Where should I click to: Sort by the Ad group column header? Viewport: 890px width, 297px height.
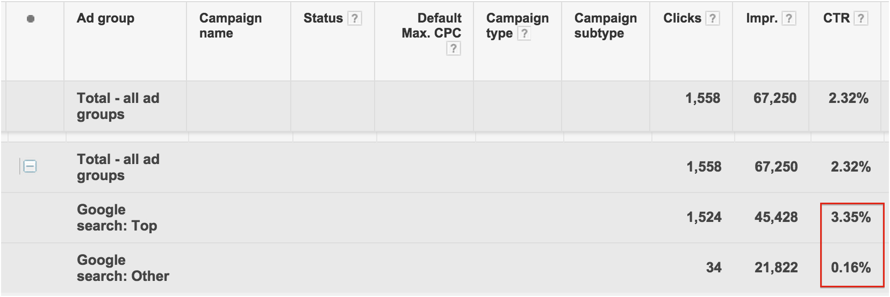105,18
